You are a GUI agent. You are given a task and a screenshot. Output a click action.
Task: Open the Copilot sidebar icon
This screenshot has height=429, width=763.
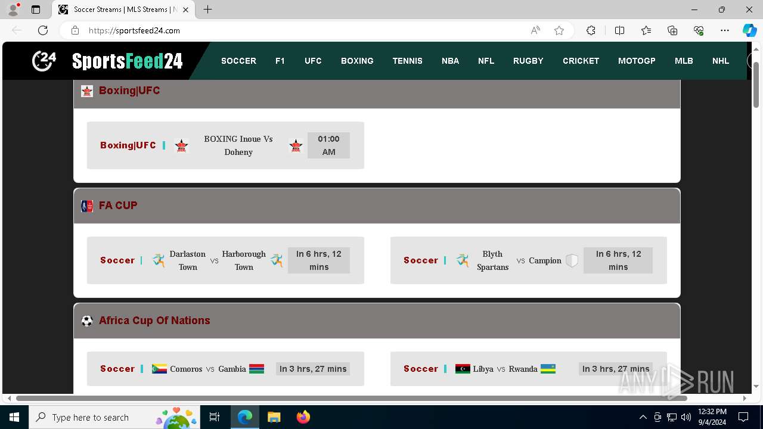tap(749, 30)
